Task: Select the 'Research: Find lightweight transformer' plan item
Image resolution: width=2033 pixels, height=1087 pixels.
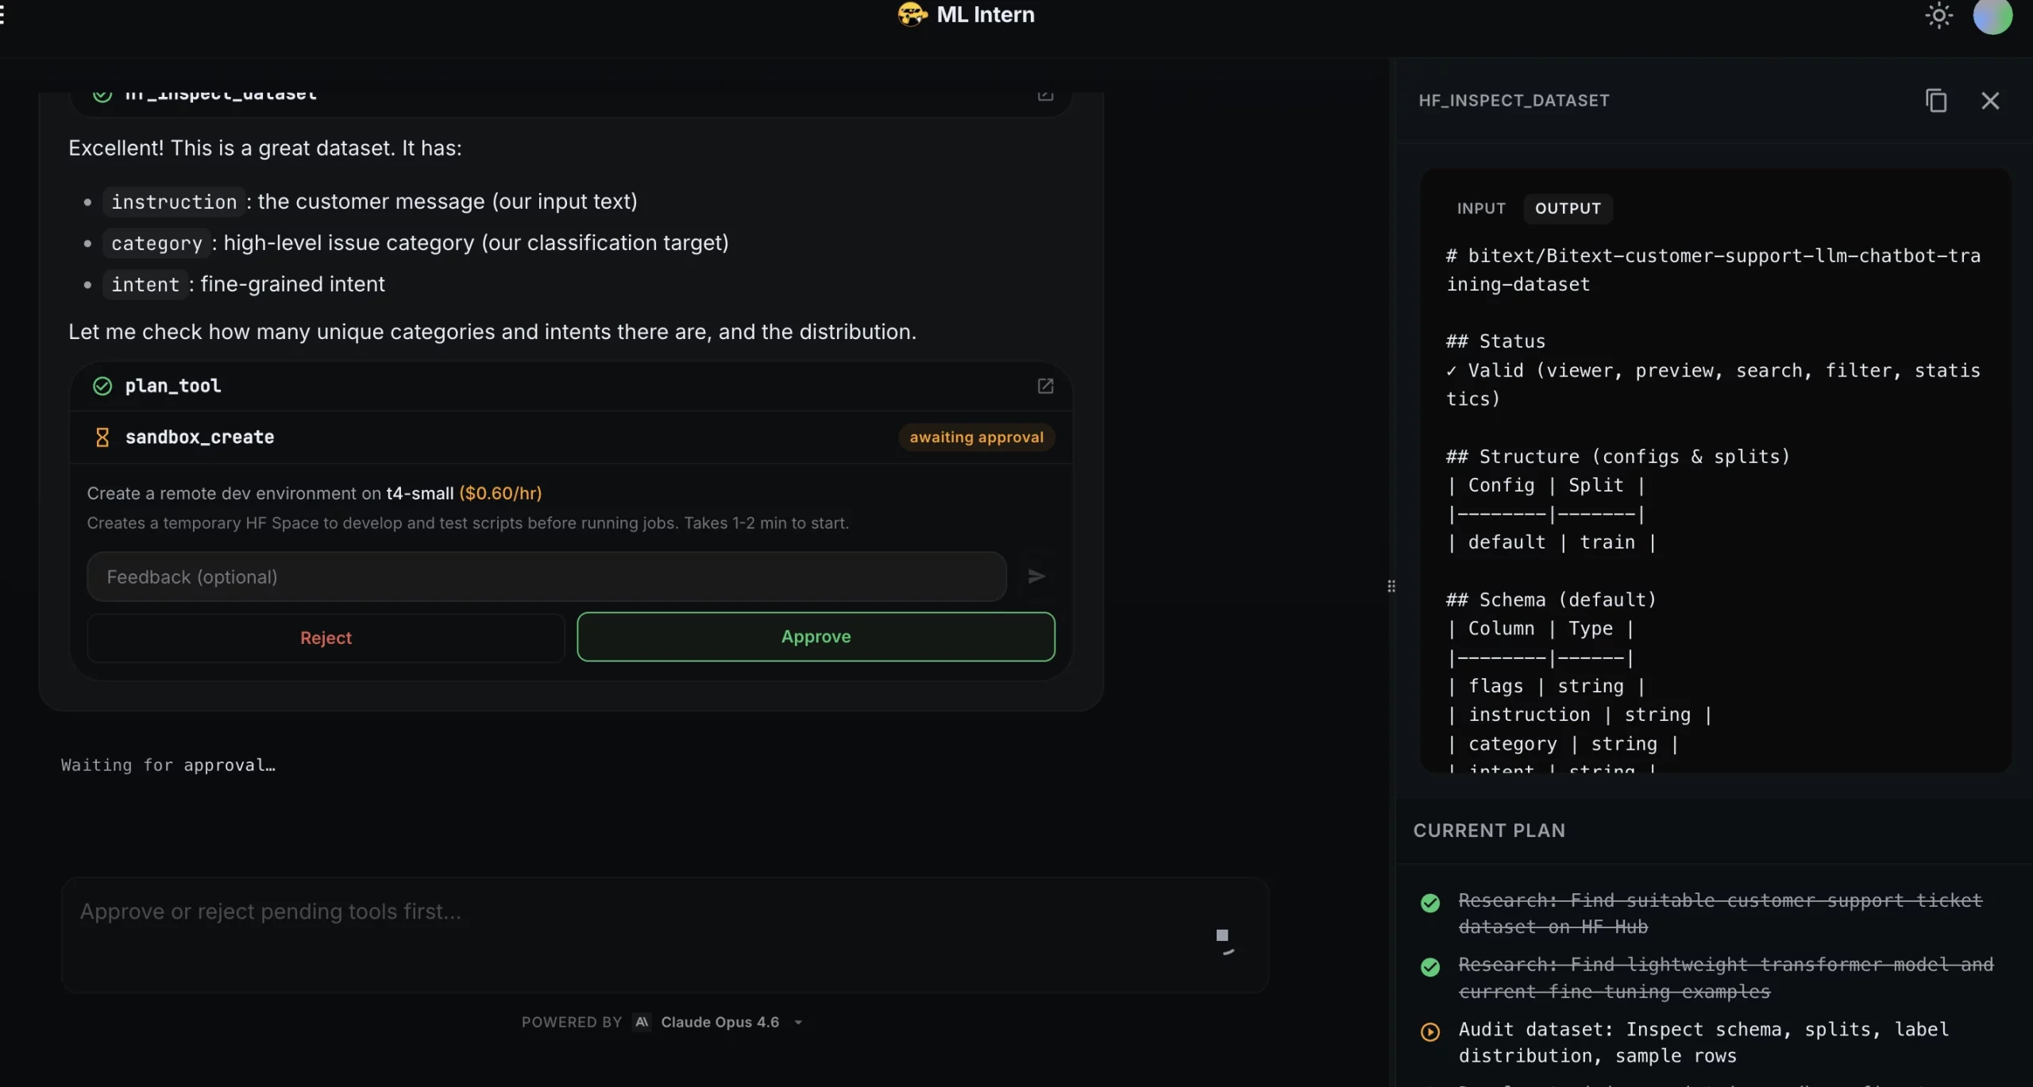Action: (1726, 978)
